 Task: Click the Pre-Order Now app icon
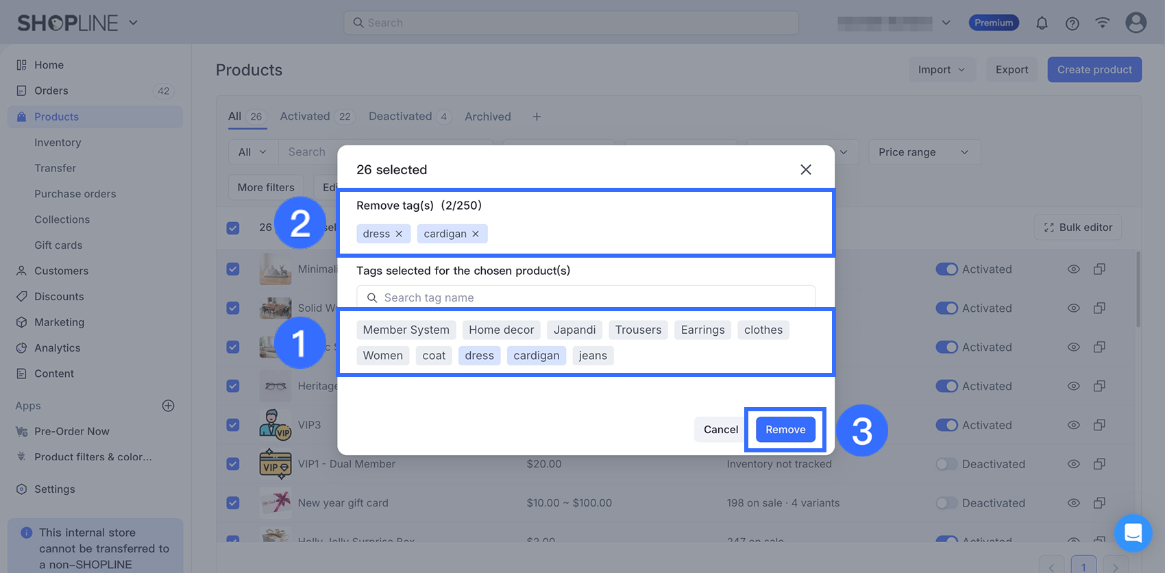(21, 432)
